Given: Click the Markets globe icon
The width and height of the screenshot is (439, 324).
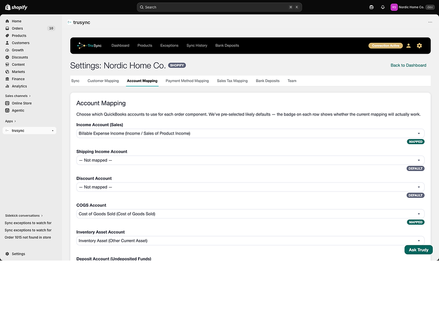Looking at the screenshot, I should (7, 72).
